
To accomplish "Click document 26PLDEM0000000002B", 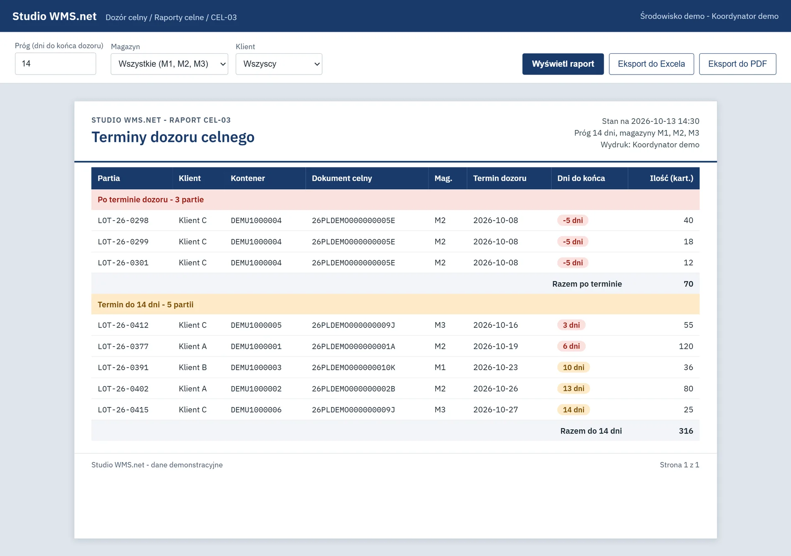I will [x=353, y=389].
